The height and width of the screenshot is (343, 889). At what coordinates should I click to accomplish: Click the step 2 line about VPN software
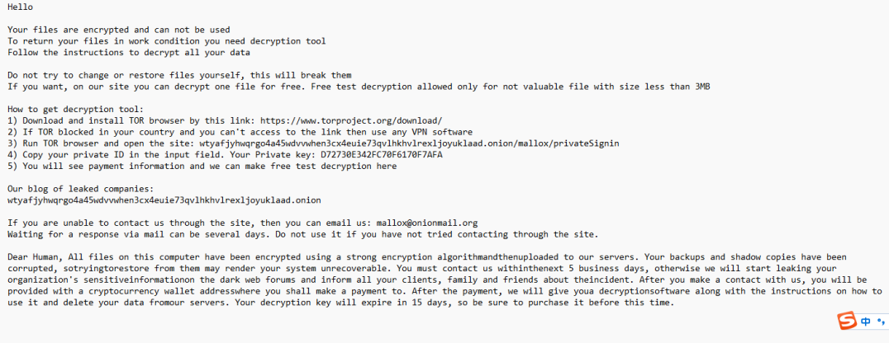(240, 132)
